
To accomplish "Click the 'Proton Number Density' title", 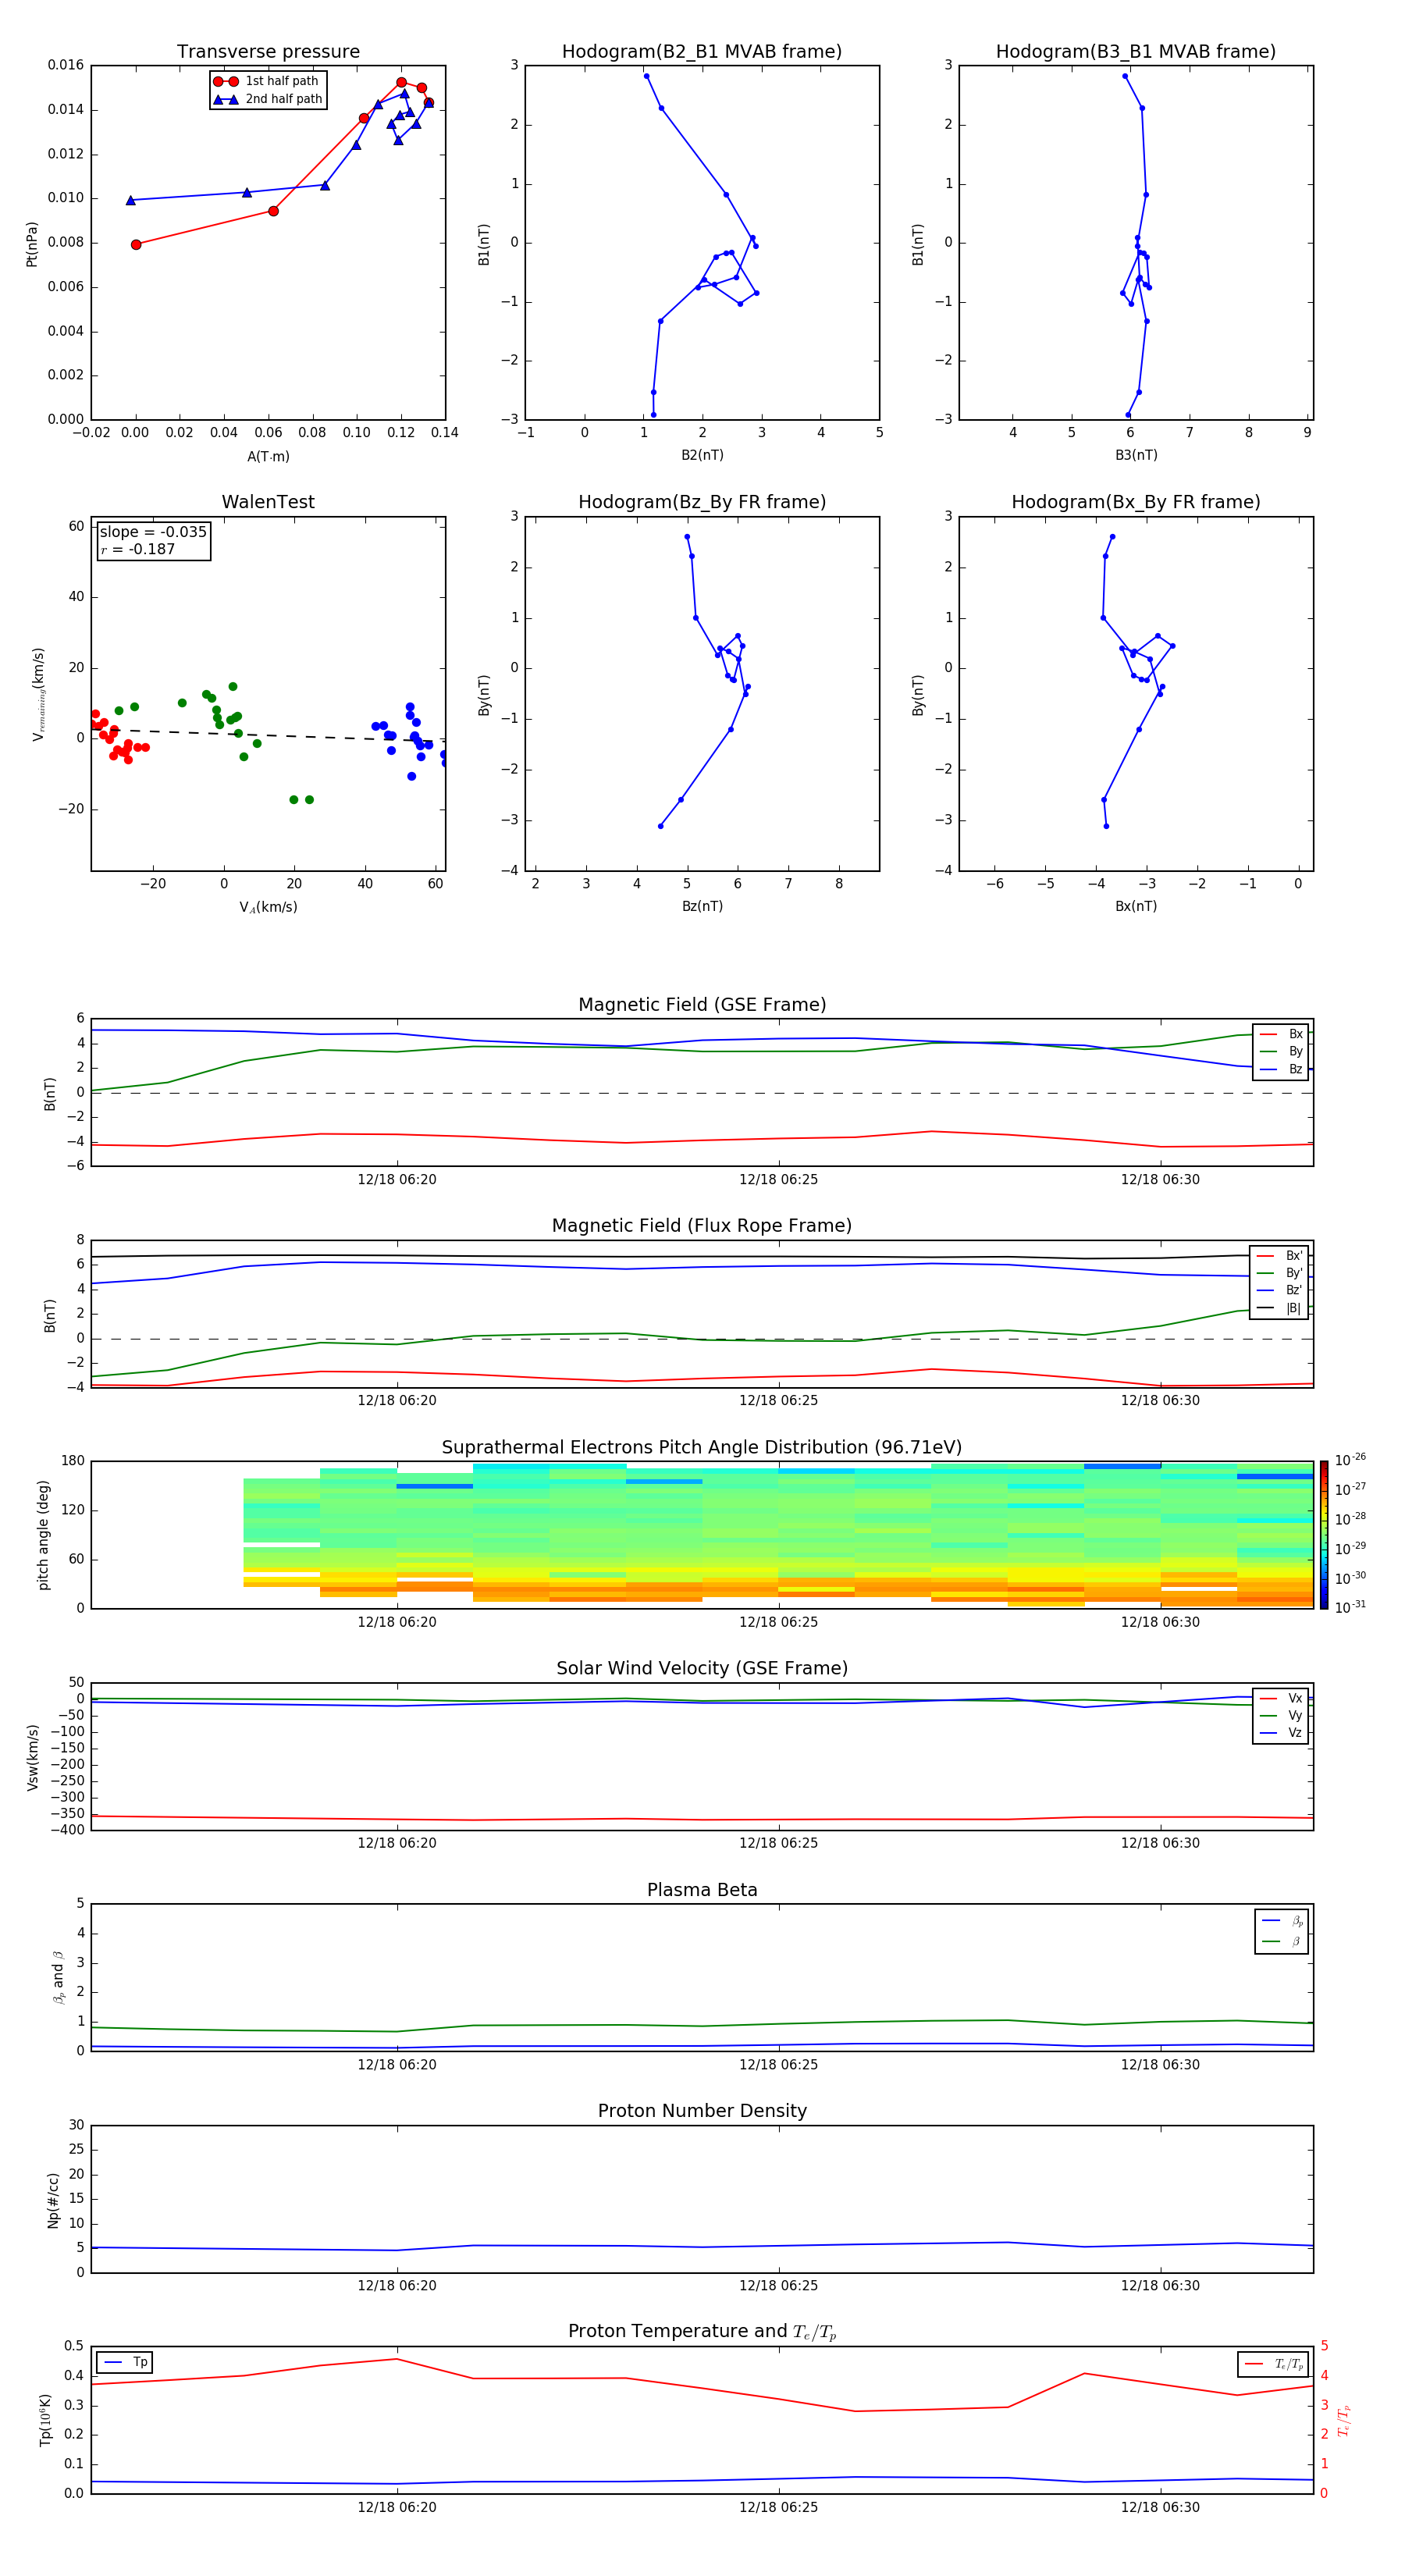I will (702, 2111).
